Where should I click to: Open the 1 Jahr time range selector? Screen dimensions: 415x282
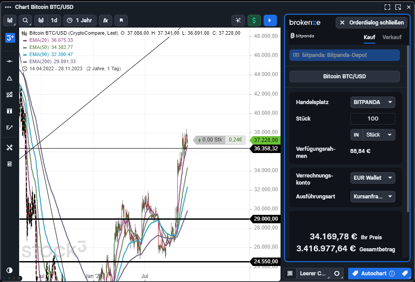[x=80, y=20]
